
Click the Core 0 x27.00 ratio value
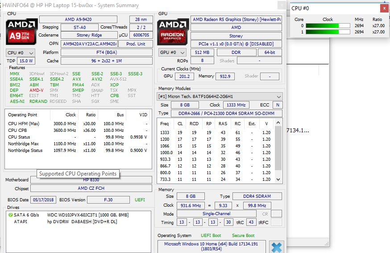pos(378,25)
